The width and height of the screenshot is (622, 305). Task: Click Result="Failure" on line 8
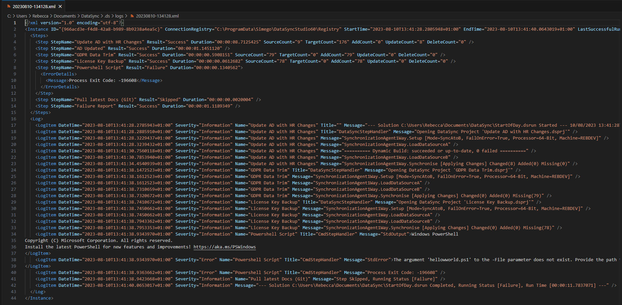pyautogui.click(x=147, y=68)
